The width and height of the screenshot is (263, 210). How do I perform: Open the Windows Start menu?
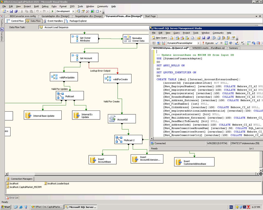6,207
